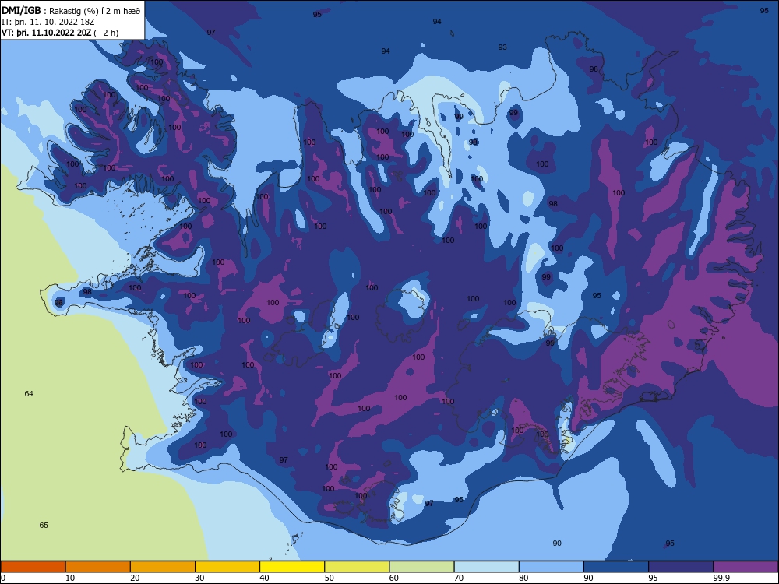Click the purple 99.9+ legend swatch

click(746, 567)
